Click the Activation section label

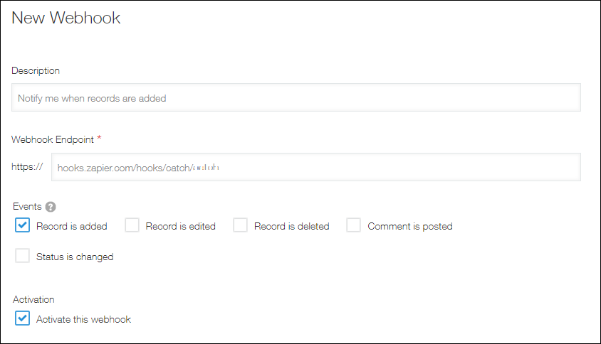[x=33, y=299]
